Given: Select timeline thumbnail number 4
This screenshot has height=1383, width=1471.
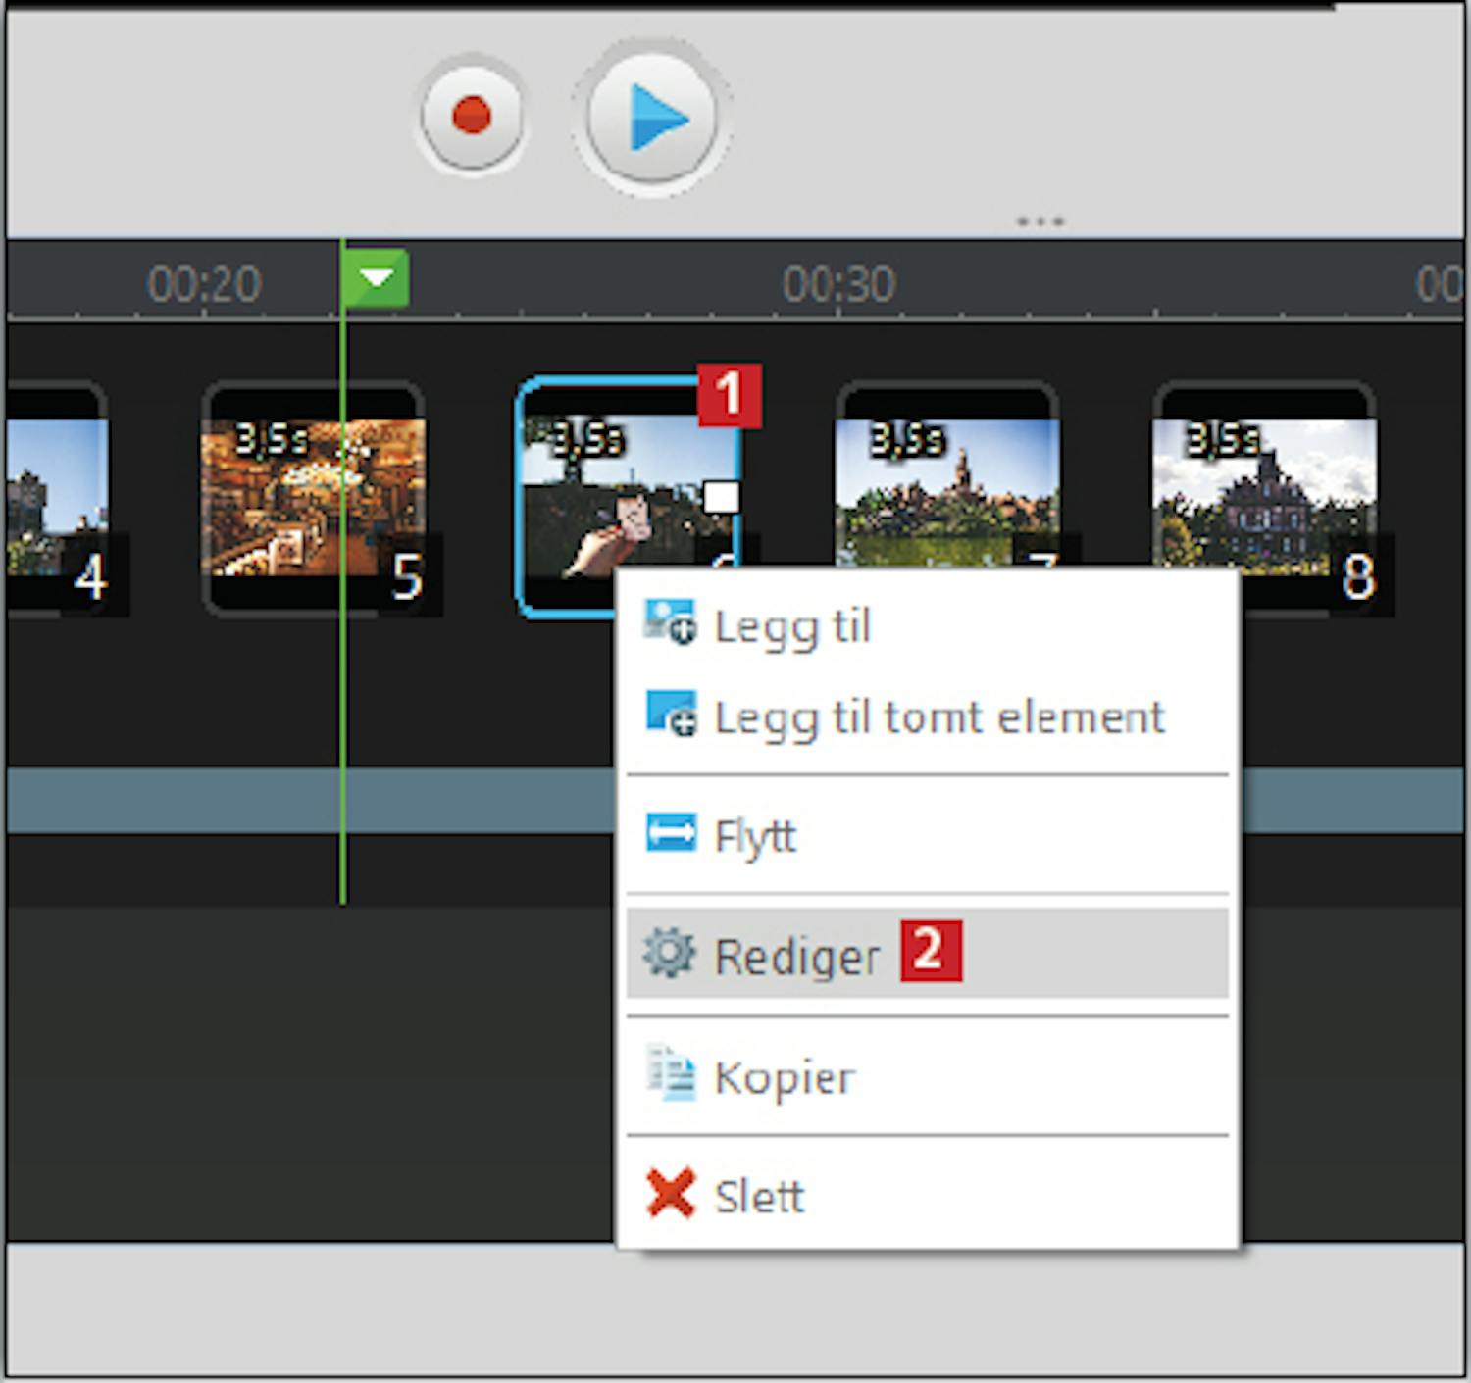Looking at the screenshot, I should 57,498.
